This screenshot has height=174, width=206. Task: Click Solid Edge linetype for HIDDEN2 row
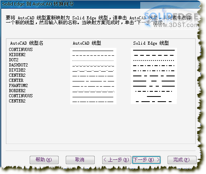pos(154,55)
